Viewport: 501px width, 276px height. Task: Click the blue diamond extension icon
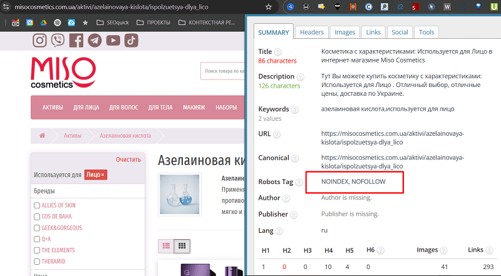[x=478, y=7]
